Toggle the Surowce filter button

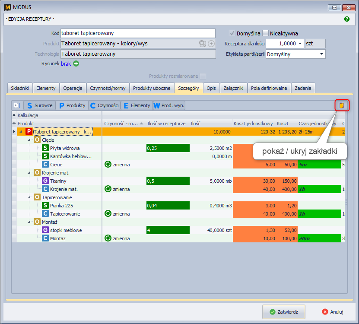(x=40, y=105)
